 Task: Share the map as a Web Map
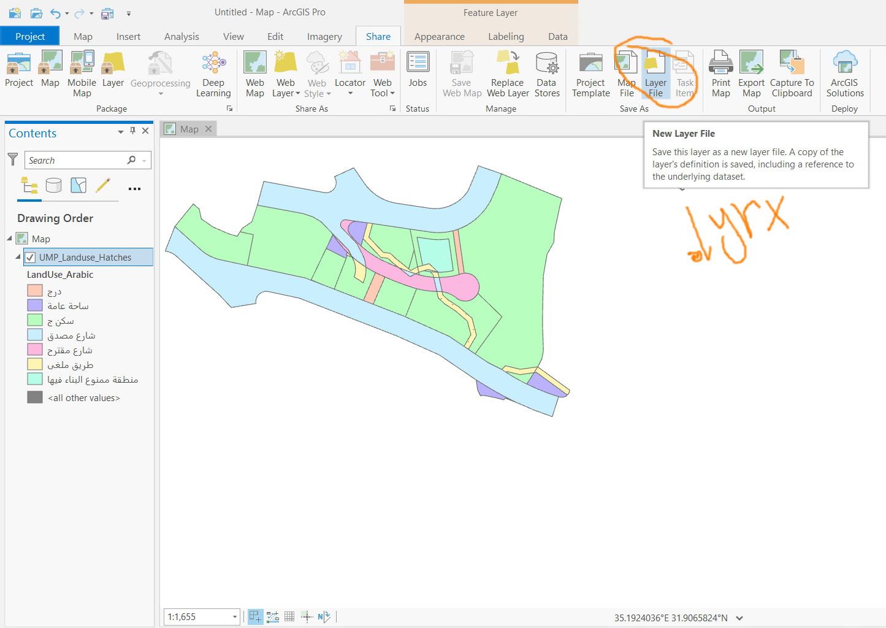click(254, 73)
